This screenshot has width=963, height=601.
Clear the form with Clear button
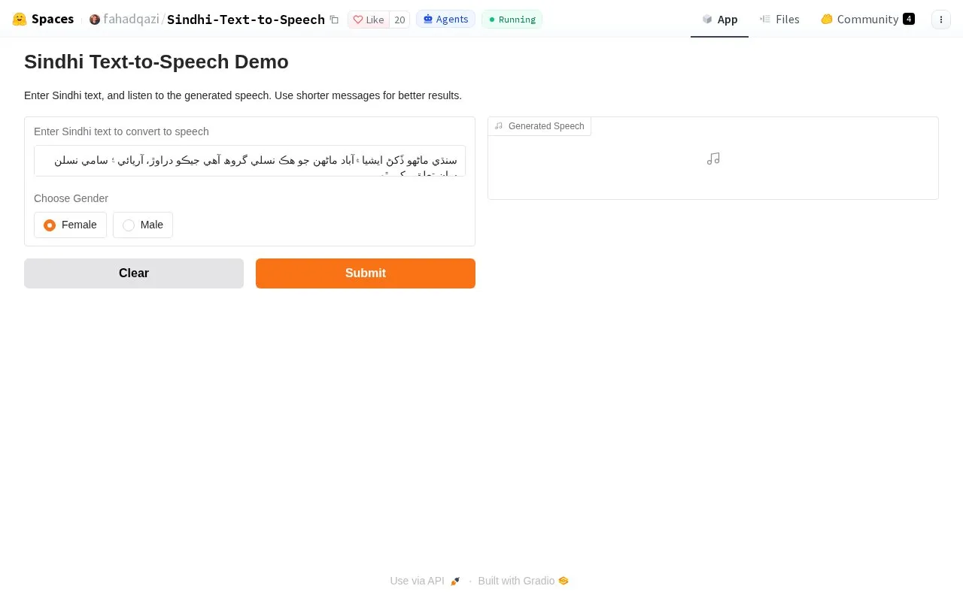[x=134, y=273]
